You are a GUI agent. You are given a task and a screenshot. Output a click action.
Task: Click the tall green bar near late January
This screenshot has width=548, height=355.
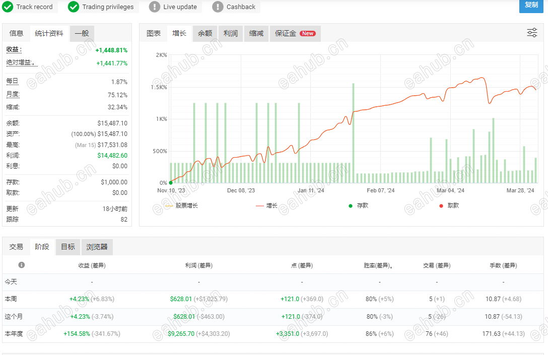[x=354, y=133]
